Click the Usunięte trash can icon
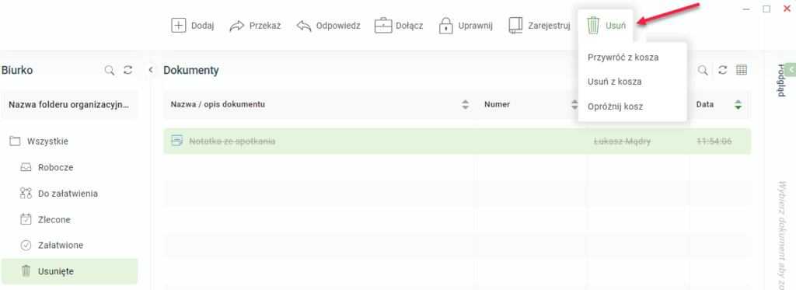The height and width of the screenshot is (290, 796). (x=26, y=271)
